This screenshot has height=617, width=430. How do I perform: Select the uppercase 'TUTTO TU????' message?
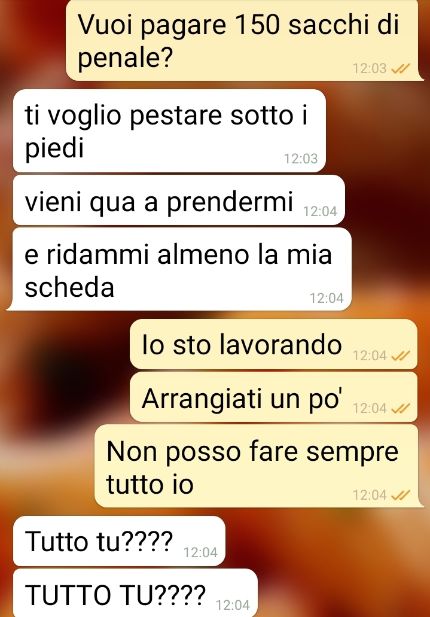point(135,593)
